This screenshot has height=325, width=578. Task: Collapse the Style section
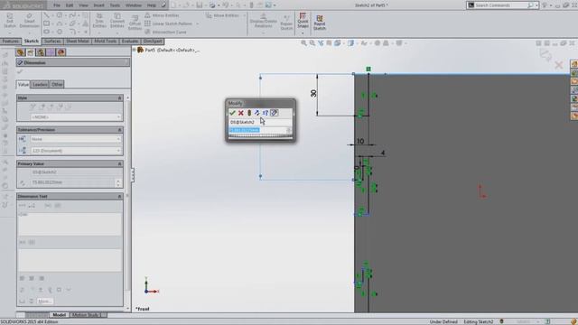click(x=119, y=98)
